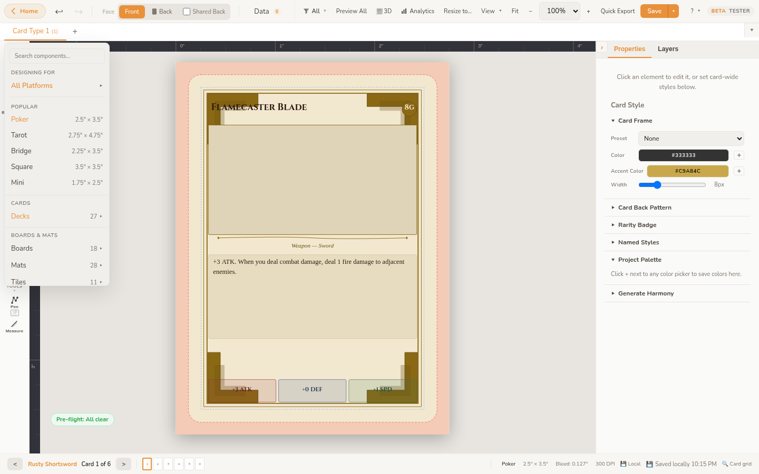Click the zoom in plus icon
The image size is (759, 474).
coord(588,11)
